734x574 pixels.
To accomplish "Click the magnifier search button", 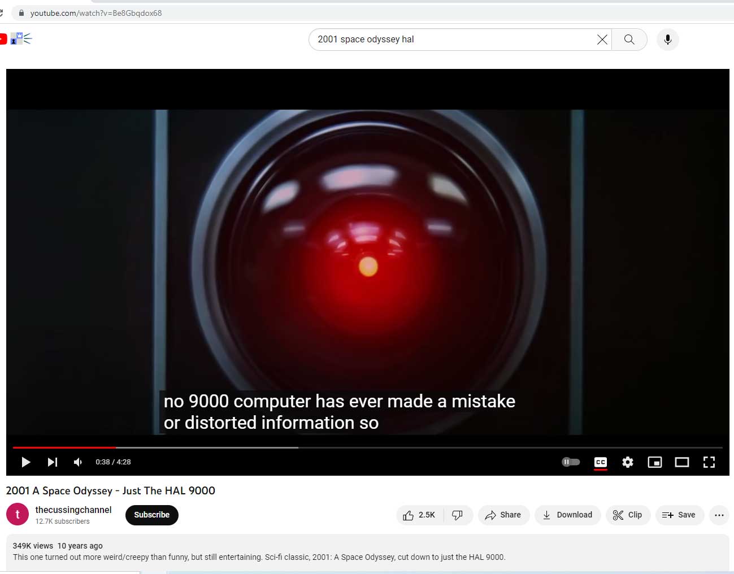I will (629, 40).
